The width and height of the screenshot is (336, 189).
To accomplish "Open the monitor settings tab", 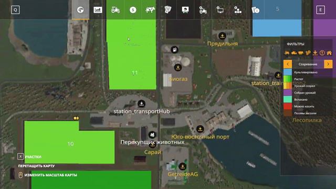I will pos(220,10).
